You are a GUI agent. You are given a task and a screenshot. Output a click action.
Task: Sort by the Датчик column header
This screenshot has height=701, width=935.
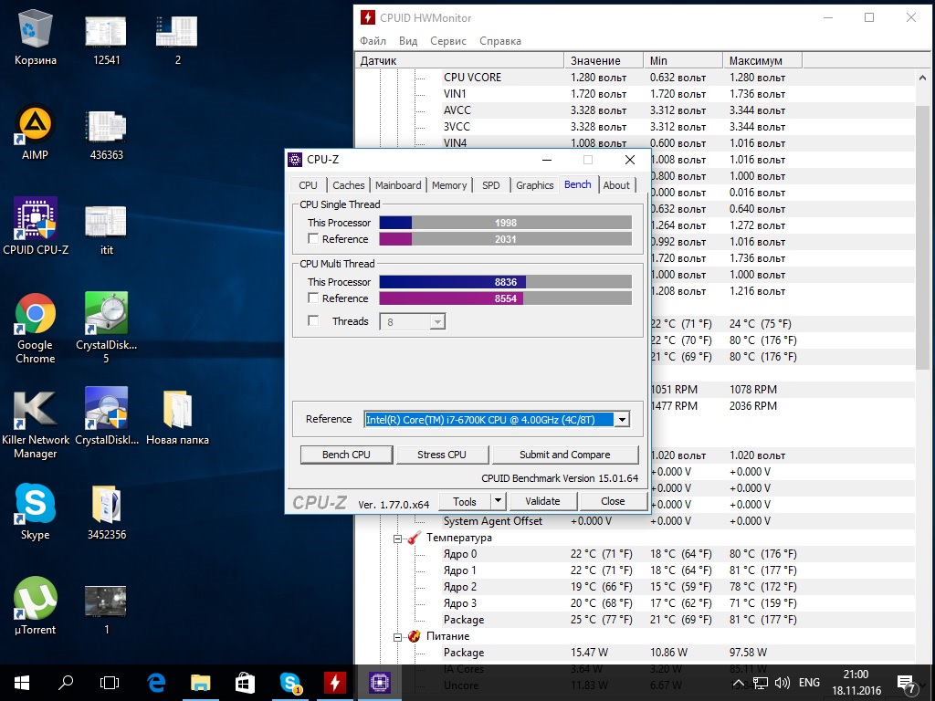coord(459,60)
